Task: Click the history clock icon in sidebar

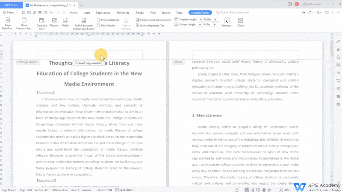Action: tap(338, 89)
